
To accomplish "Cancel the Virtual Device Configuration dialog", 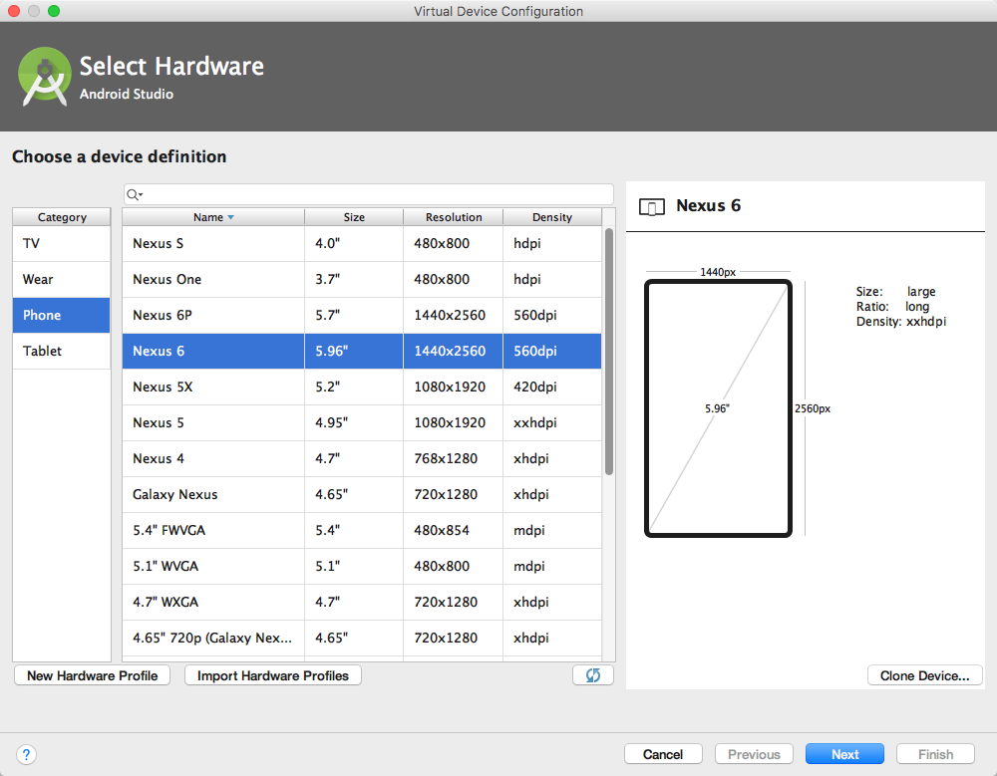I will tap(663, 754).
